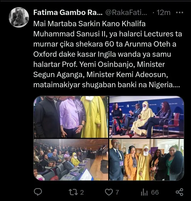The image size is (191, 201).
Task: Expand the truncated tweet text ending Nigeria....
Action: coord(106,85)
